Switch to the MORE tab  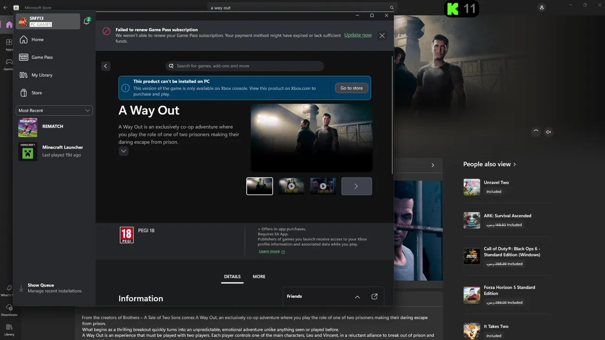(x=259, y=277)
